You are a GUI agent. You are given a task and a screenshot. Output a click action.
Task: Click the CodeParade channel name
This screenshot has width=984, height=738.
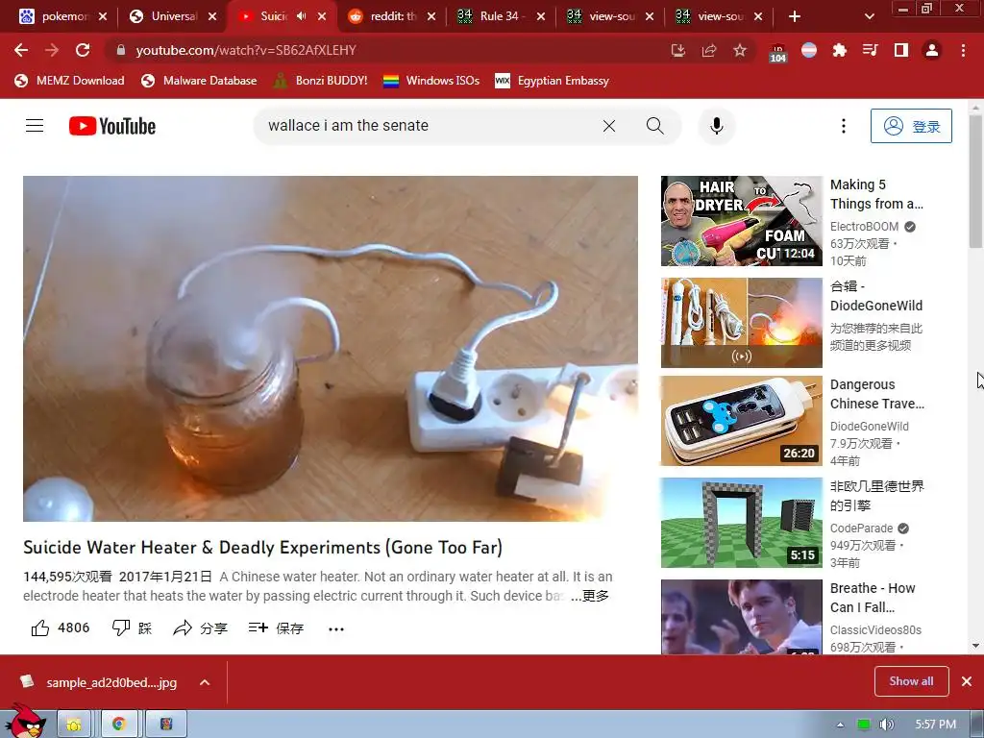pyautogui.click(x=861, y=529)
